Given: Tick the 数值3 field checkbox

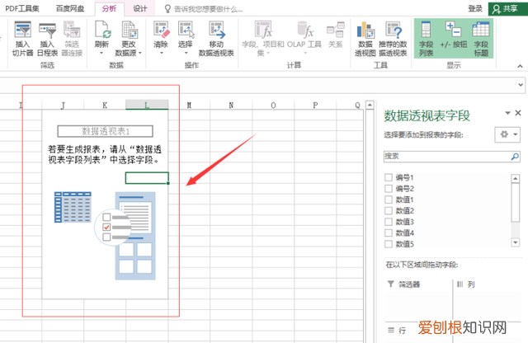Looking at the screenshot, I should (x=389, y=222).
